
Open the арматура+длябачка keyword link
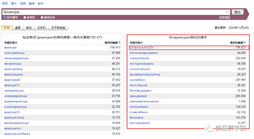[x=17, y=134]
